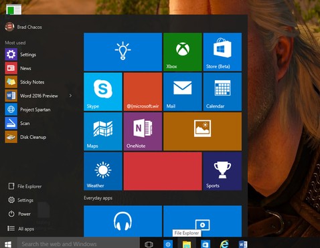The image size is (320, 248).
Task: Open the Store icon on the taskbar
Action: coord(206,244)
